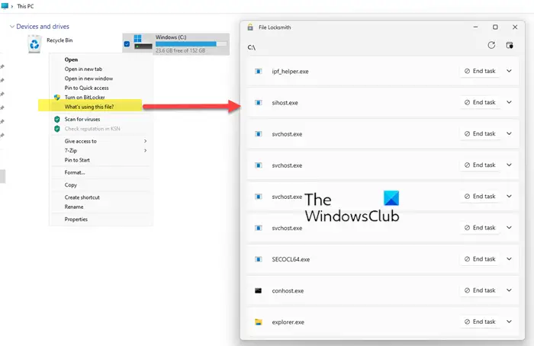534x346 pixels.
Task: Click the explorer.exe folder icon
Action: 259,322
